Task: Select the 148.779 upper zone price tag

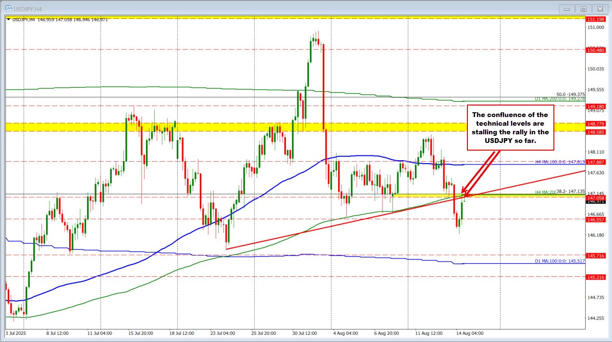Action: pos(595,124)
